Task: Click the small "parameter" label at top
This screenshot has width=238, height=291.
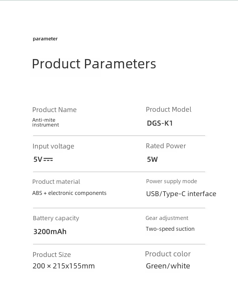Action: (x=45, y=39)
